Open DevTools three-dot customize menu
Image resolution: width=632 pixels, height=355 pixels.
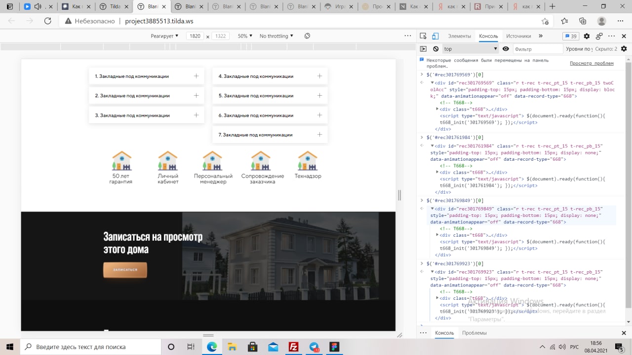point(612,36)
